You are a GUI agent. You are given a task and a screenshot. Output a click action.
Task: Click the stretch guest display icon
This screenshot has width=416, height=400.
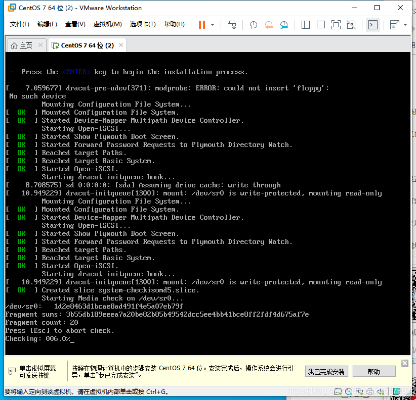tap(394, 25)
